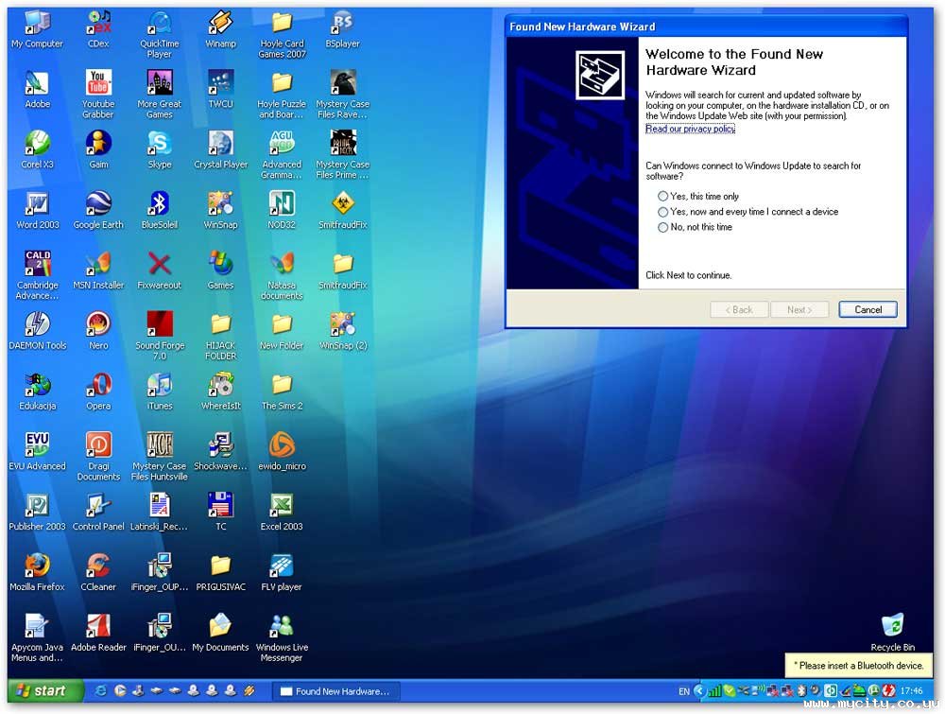945x714 pixels.
Task: Open the Nero shortcut
Action: click(98, 331)
